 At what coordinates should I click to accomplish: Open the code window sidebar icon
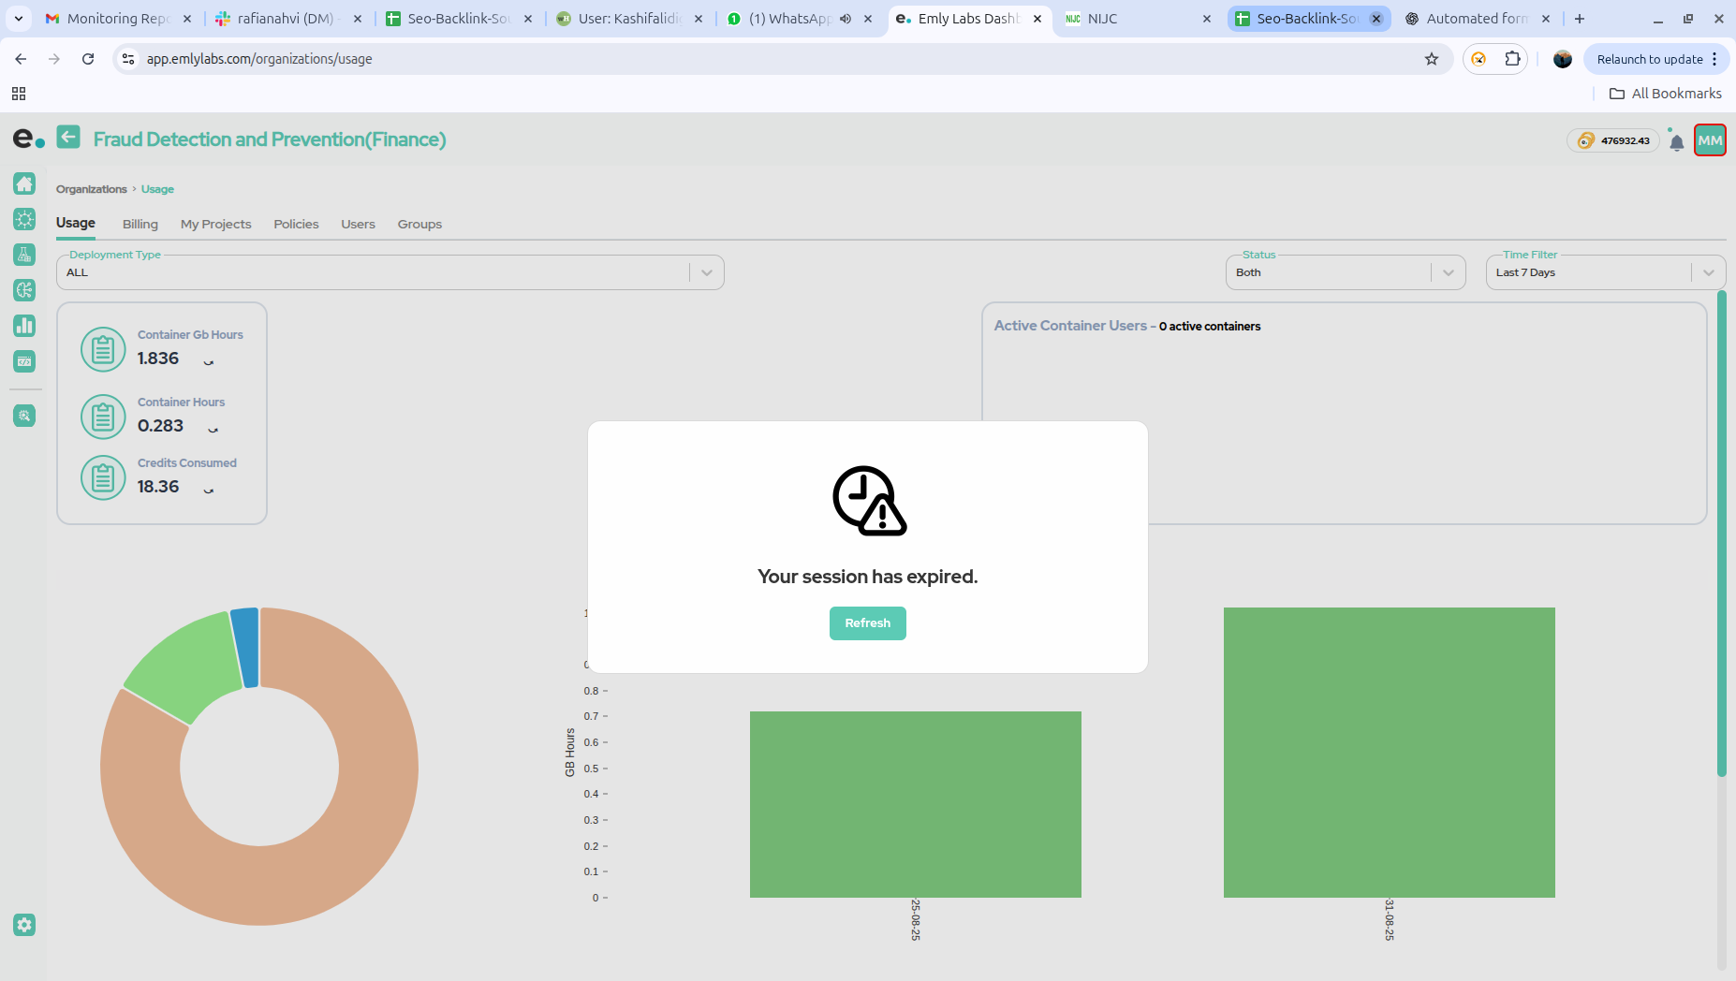[x=24, y=361]
